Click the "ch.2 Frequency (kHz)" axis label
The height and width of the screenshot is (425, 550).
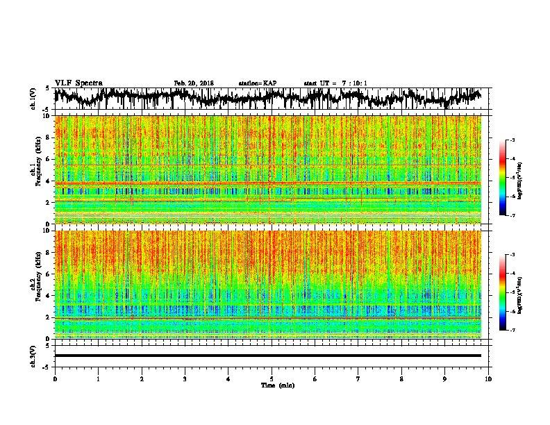(x=36, y=276)
